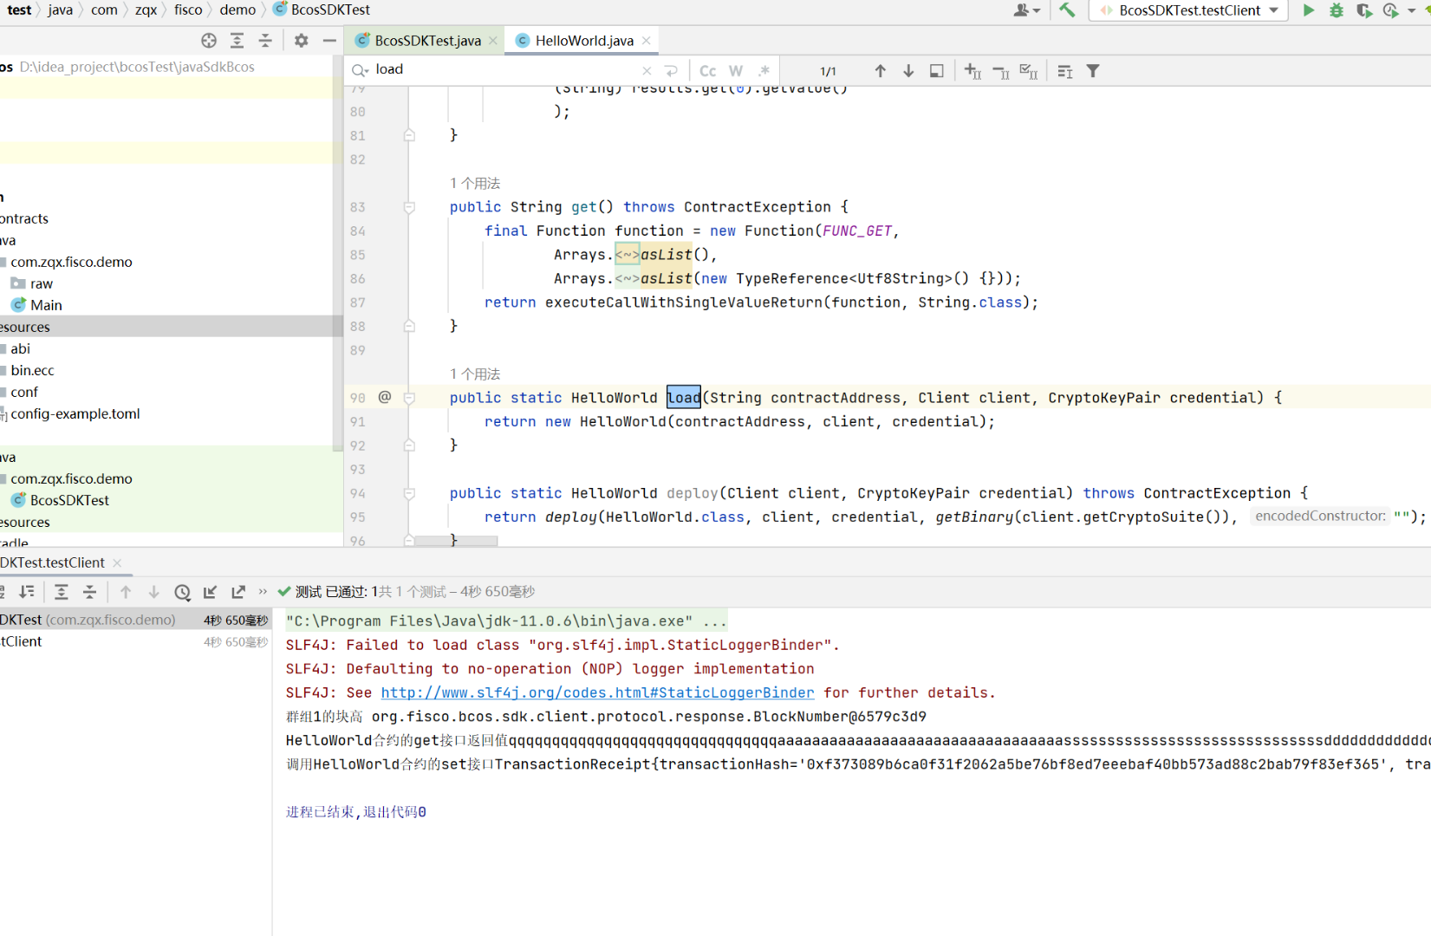The width and height of the screenshot is (1431, 936).
Task: Open the slf4j StaticLoggerBinder link
Action: pos(597,692)
